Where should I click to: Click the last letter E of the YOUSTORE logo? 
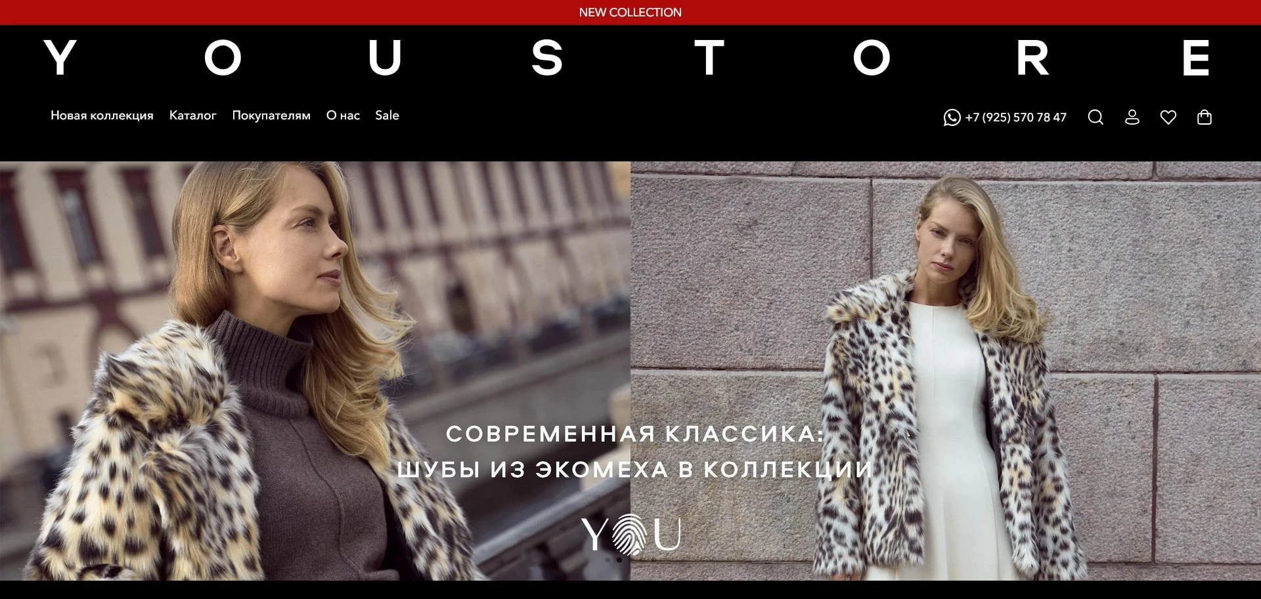pyautogui.click(x=1196, y=58)
